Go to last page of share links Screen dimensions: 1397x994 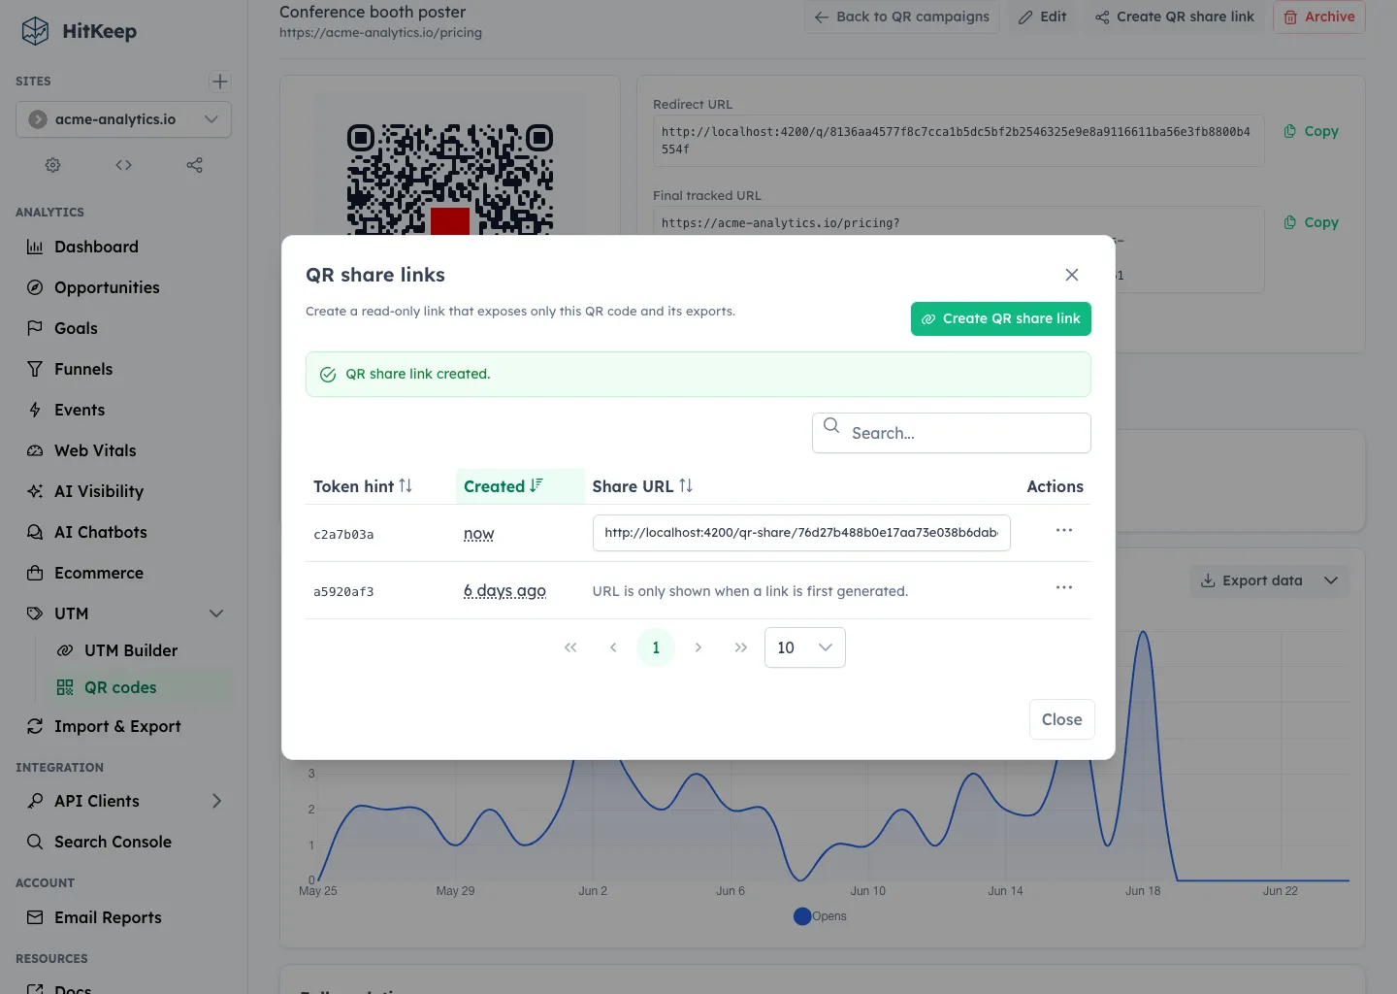point(741,647)
